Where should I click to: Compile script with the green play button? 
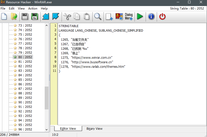click(140, 17)
